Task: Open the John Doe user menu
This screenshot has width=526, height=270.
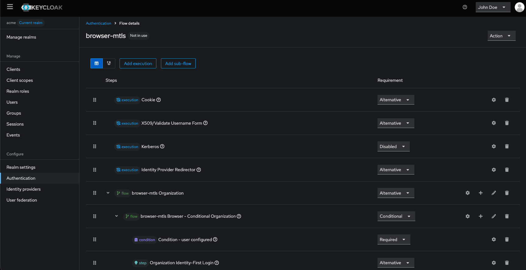Action: [493, 7]
